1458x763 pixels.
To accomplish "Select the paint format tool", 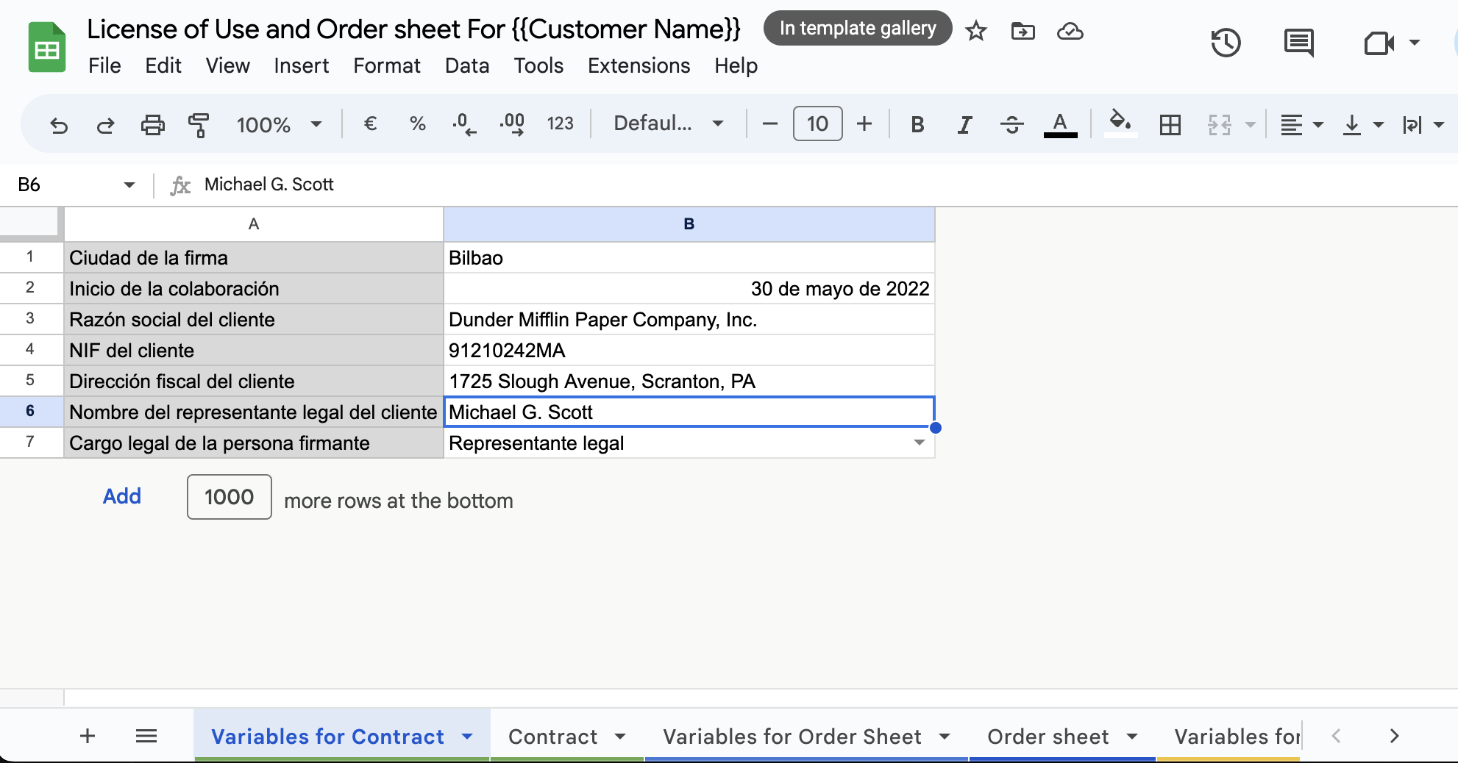I will 198,125.
